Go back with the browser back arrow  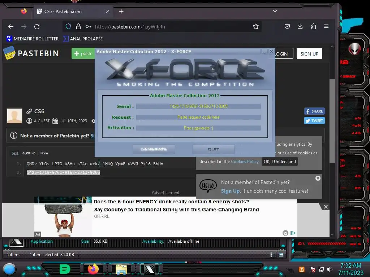pos(11,27)
